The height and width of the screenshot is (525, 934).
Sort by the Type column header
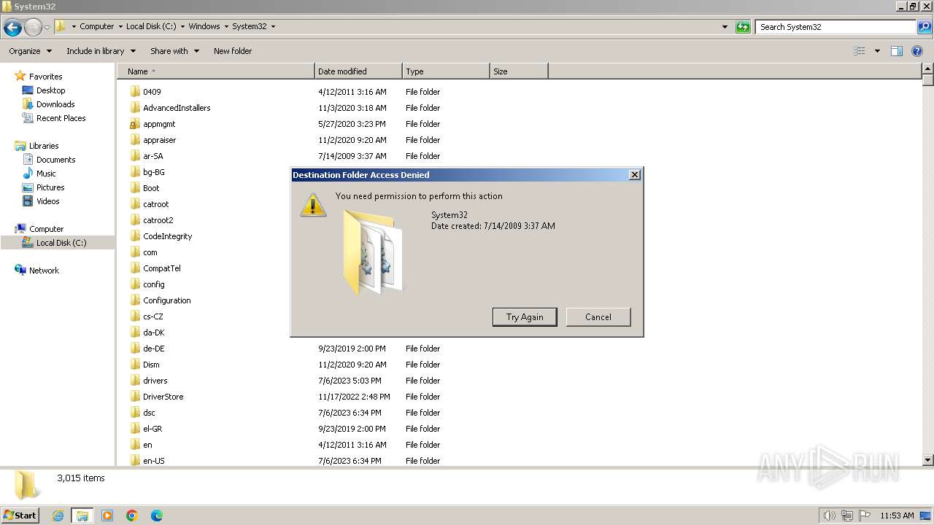pyautogui.click(x=446, y=71)
